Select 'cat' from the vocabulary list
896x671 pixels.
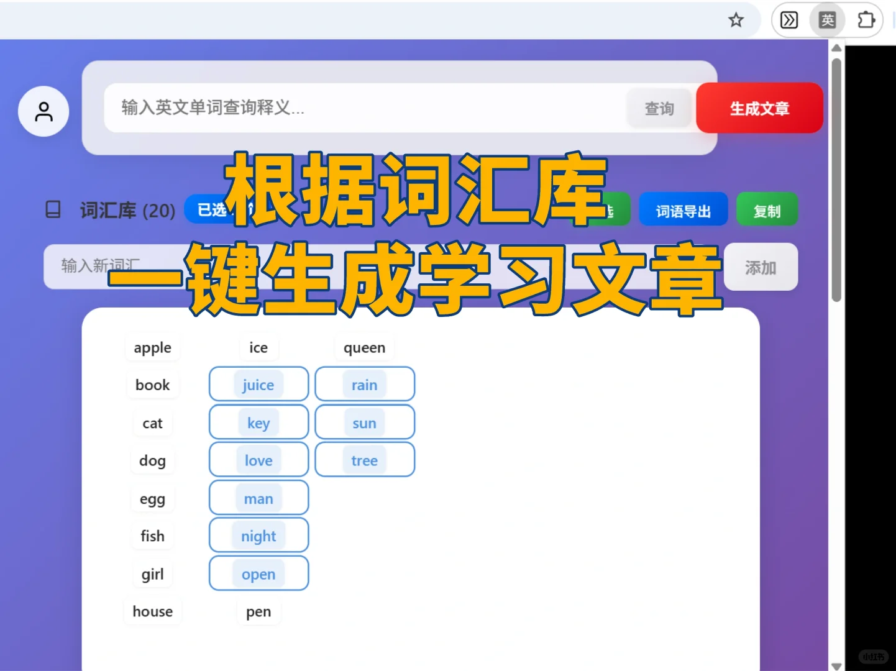(x=152, y=422)
